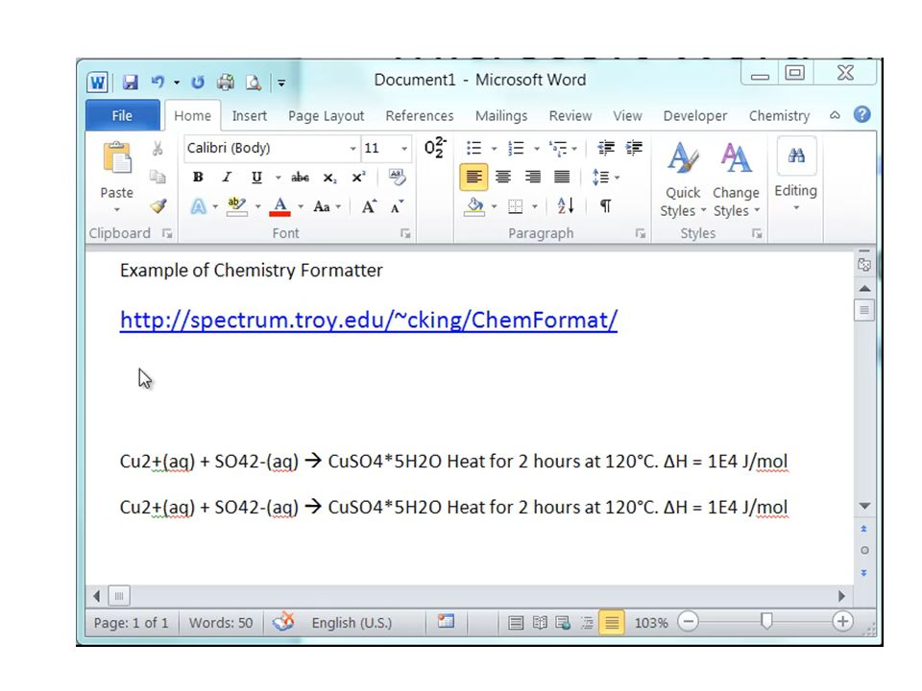
Task: Click the Sort A-Z icon
Action: (x=565, y=205)
